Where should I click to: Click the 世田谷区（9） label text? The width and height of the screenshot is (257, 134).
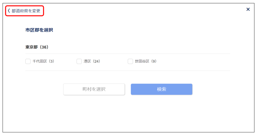146,61
